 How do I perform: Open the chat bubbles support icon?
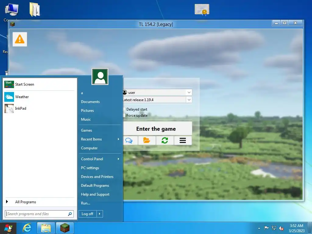(x=129, y=140)
